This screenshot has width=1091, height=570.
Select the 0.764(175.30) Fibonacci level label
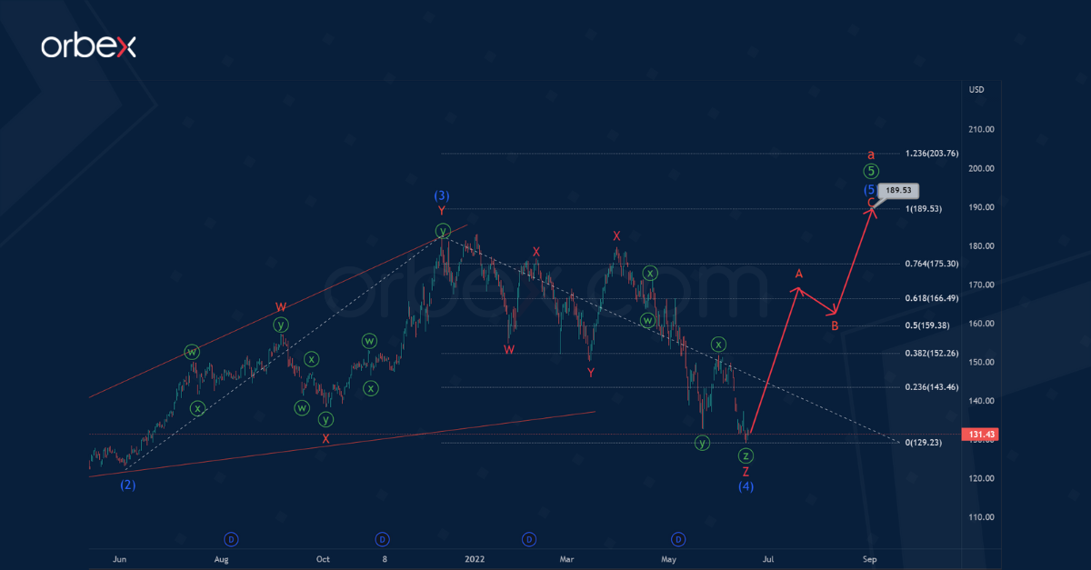tap(931, 264)
